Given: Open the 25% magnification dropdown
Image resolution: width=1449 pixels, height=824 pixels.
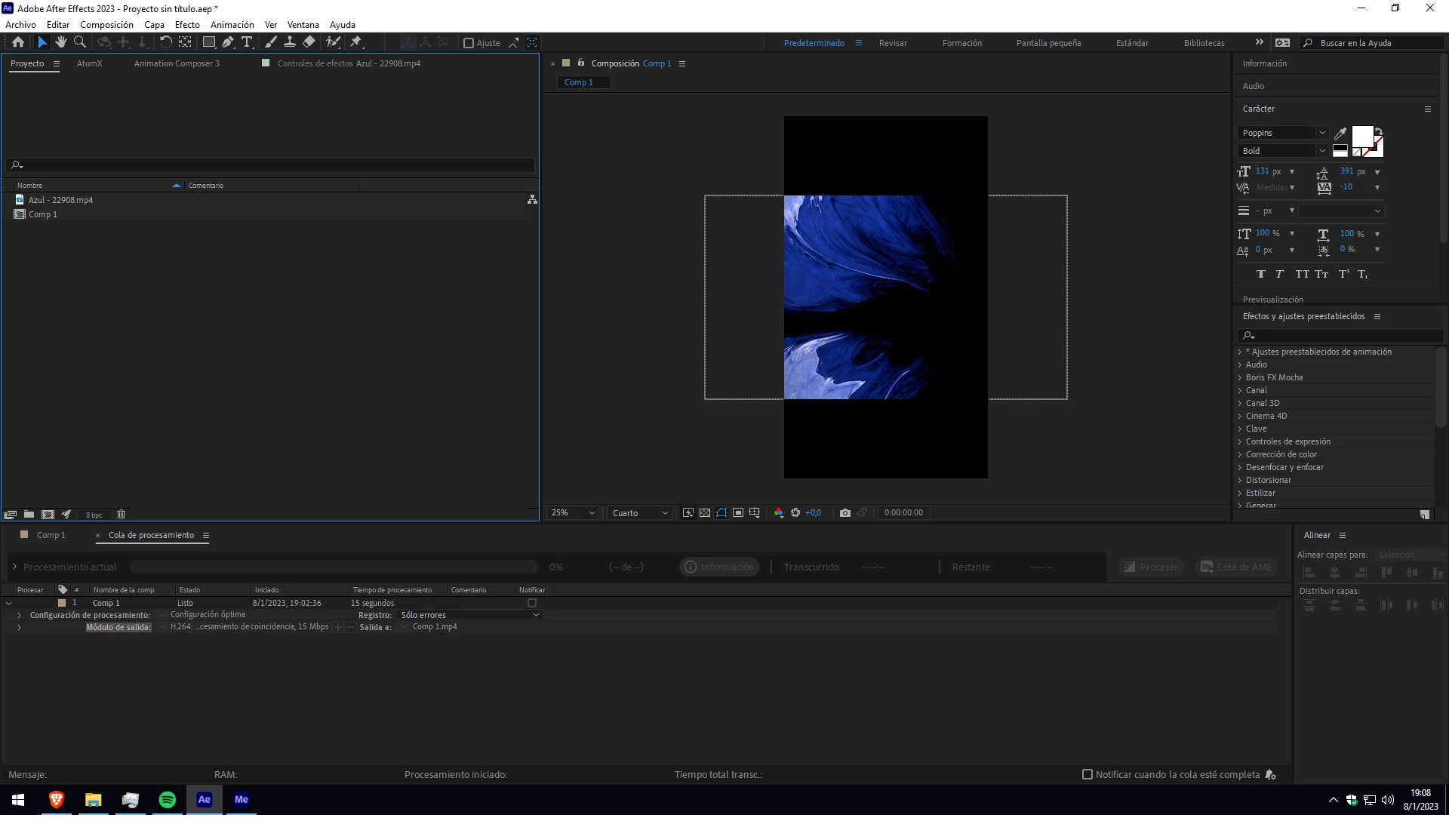Looking at the screenshot, I should (573, 513).
